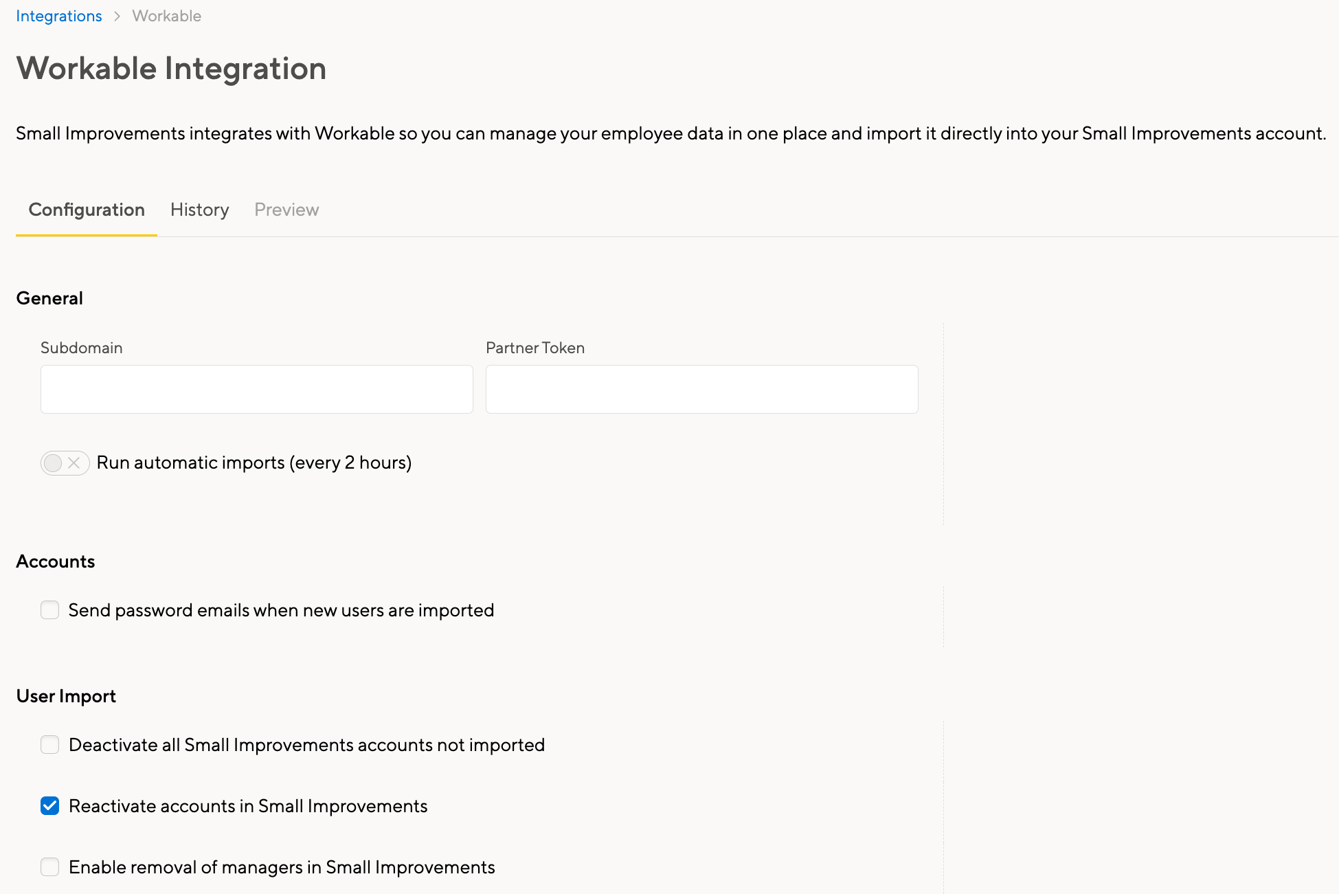The image size is (1339, 894).
Task: Enable Send password emails checkbox
Action: point(50,610)
